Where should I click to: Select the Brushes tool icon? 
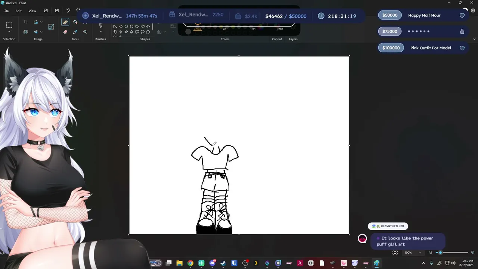[x=100, y=25]
